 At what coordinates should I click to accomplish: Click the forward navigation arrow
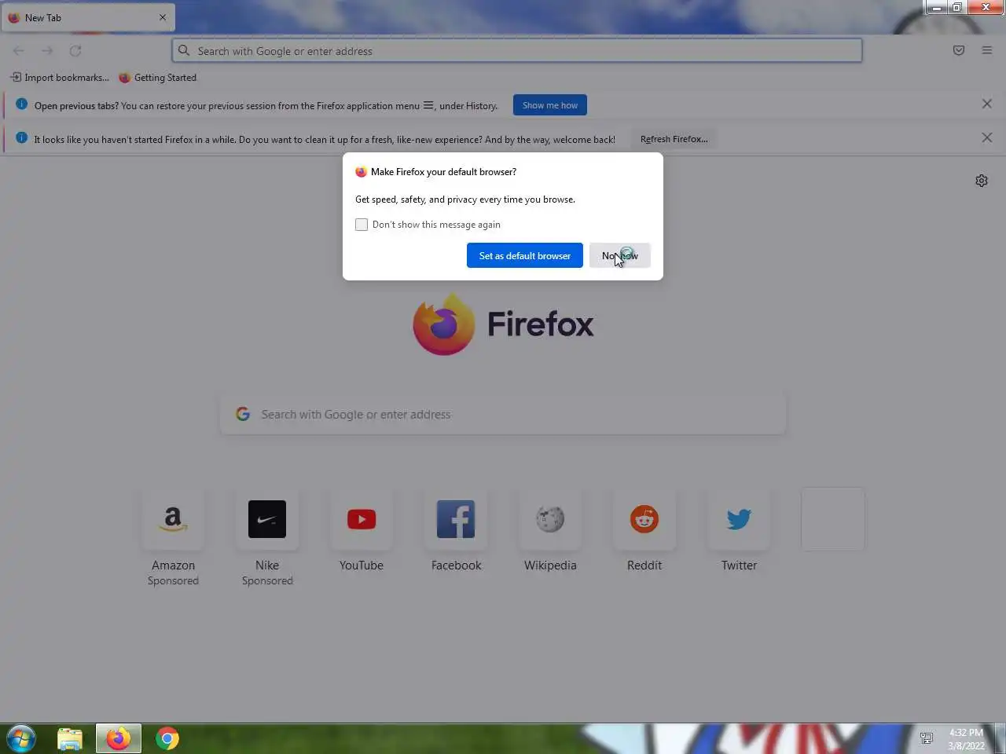click(x=47, y=51)
